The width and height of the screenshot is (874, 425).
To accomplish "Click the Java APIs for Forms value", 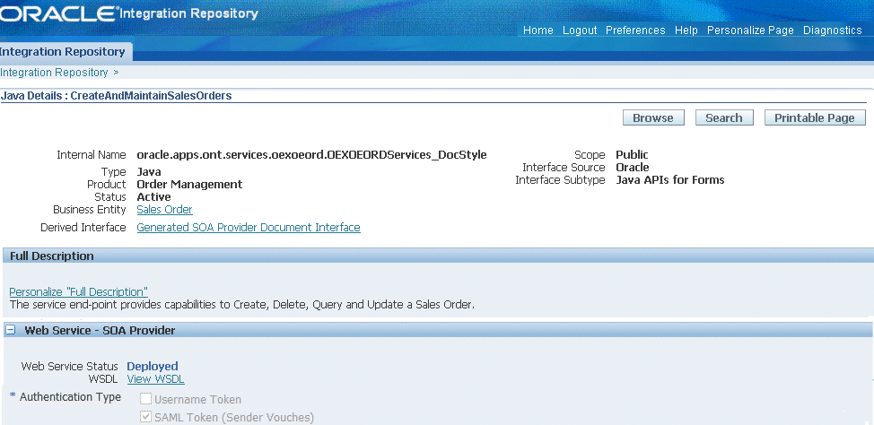I will [670, 180].
